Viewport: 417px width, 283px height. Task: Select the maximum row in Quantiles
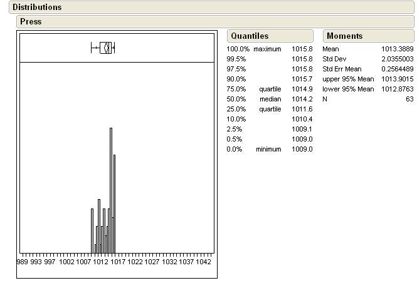pyautogui.click(x=268, y=49)
